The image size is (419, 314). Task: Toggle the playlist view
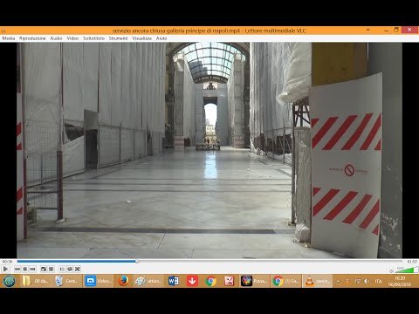62,270
